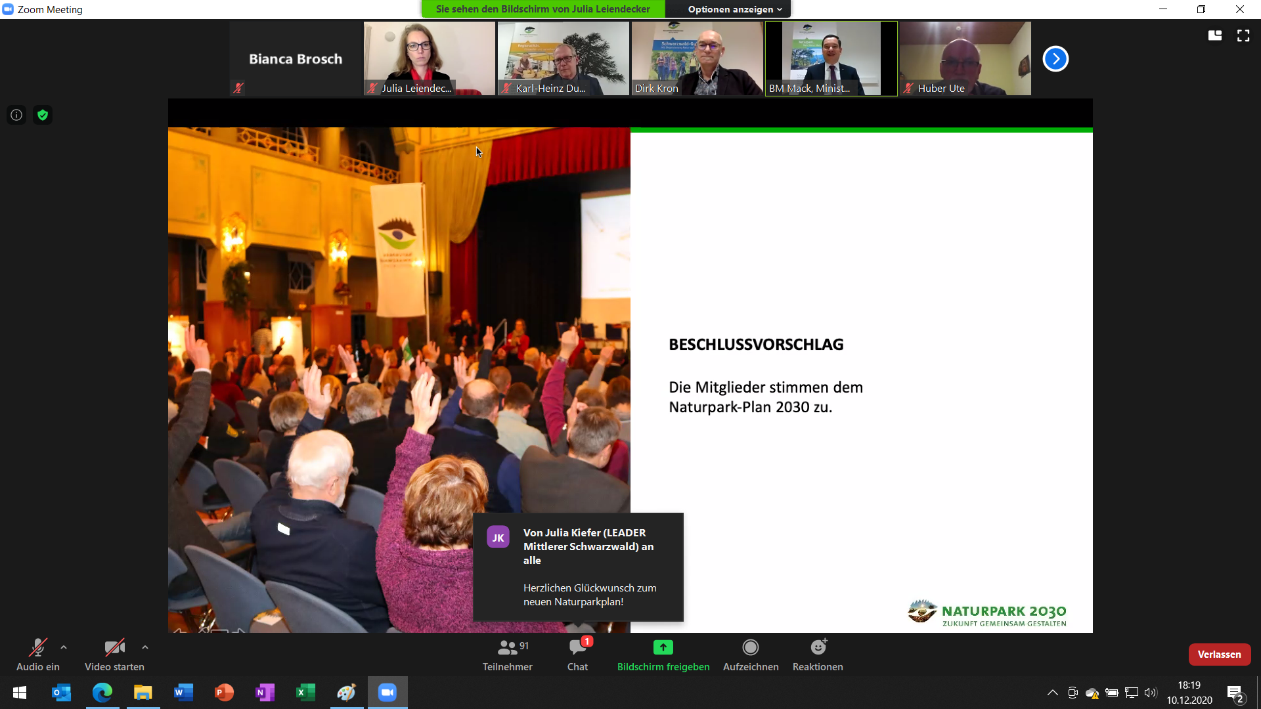Open the meeting information icon
Screen dimensions: 1261x709
[16, 115]
